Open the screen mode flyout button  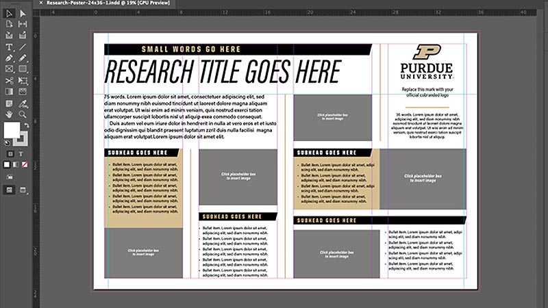(x=23, y=190)
